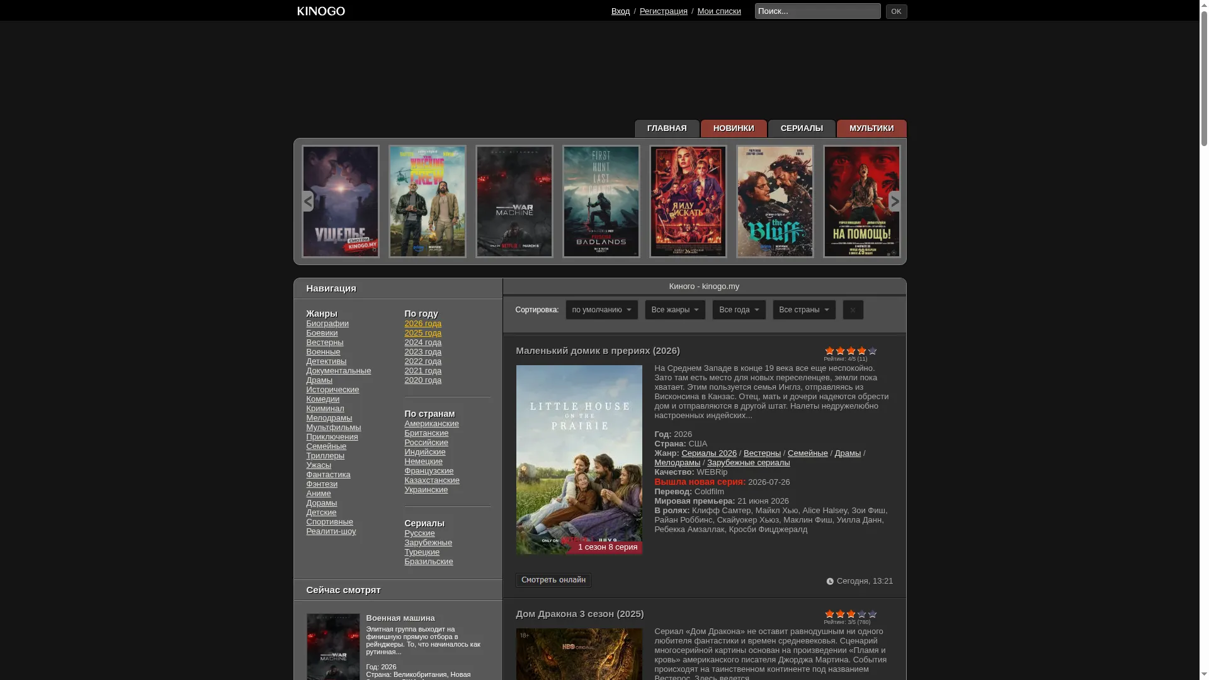This screenshot has height=680, width=1209.
Task: Open title 'Дом Дракона 3 сезон (2025)'
Action: 580,614
